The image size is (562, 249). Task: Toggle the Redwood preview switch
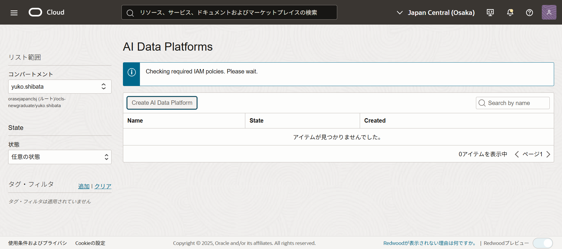(x=543, y=243)
